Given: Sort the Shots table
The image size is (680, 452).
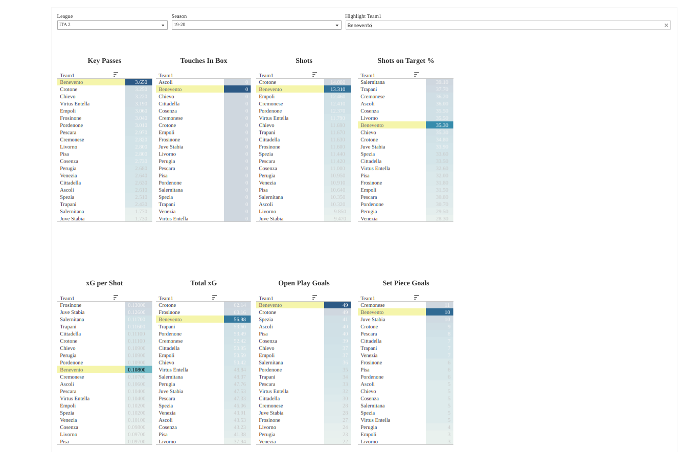Looking at the screenshot, I should 314,75.
